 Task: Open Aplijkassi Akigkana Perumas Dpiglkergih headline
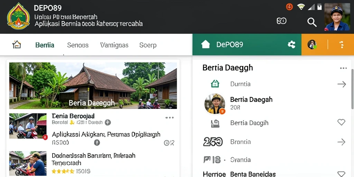point(106,134)
